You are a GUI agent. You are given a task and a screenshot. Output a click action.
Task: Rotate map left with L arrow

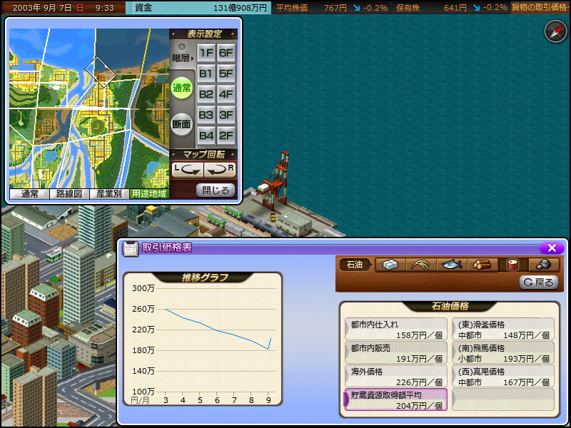(x=187, y=170)
